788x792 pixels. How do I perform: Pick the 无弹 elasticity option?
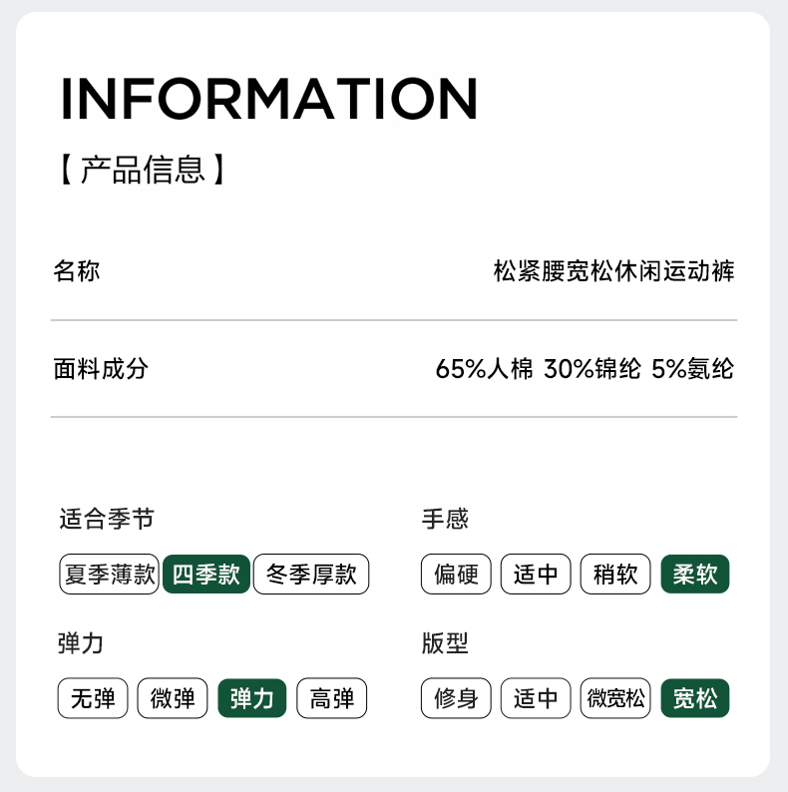pyautogui.click(x=93, y=698)
